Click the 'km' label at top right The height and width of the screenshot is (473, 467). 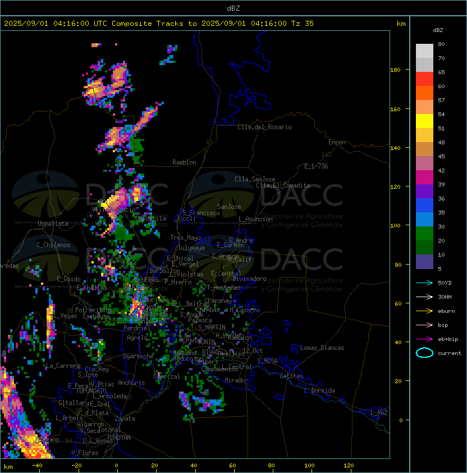pyautogui.click(x=401, y=24)
